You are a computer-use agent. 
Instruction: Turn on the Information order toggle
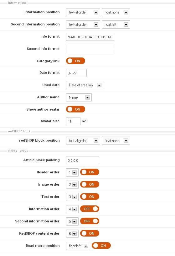pyautogui.click(x=90, y=209)
